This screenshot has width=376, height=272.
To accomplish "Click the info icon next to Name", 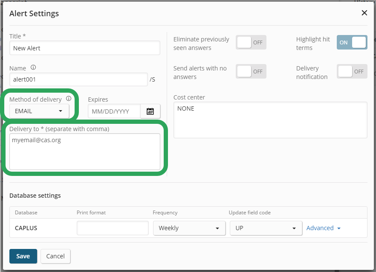I will 33,67.
